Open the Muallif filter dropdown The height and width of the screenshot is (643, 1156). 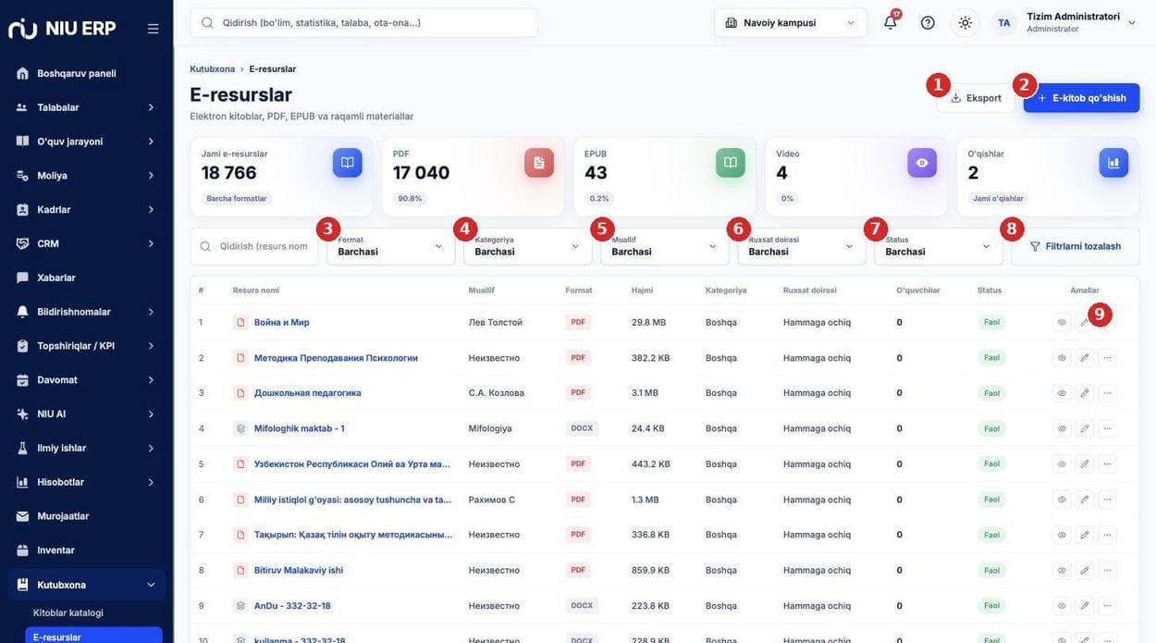tap(665, 246)
